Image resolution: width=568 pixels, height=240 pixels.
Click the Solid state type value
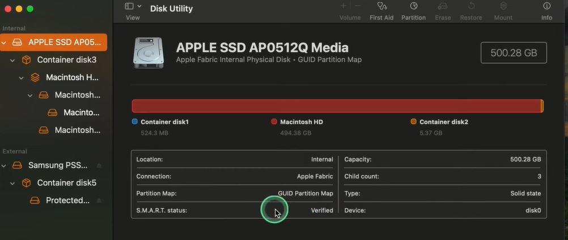[x=525, y=194]
